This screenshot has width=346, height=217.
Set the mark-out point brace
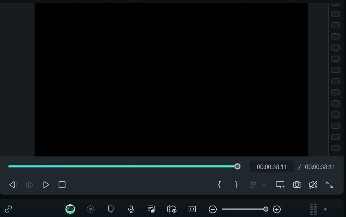point(236,185)
